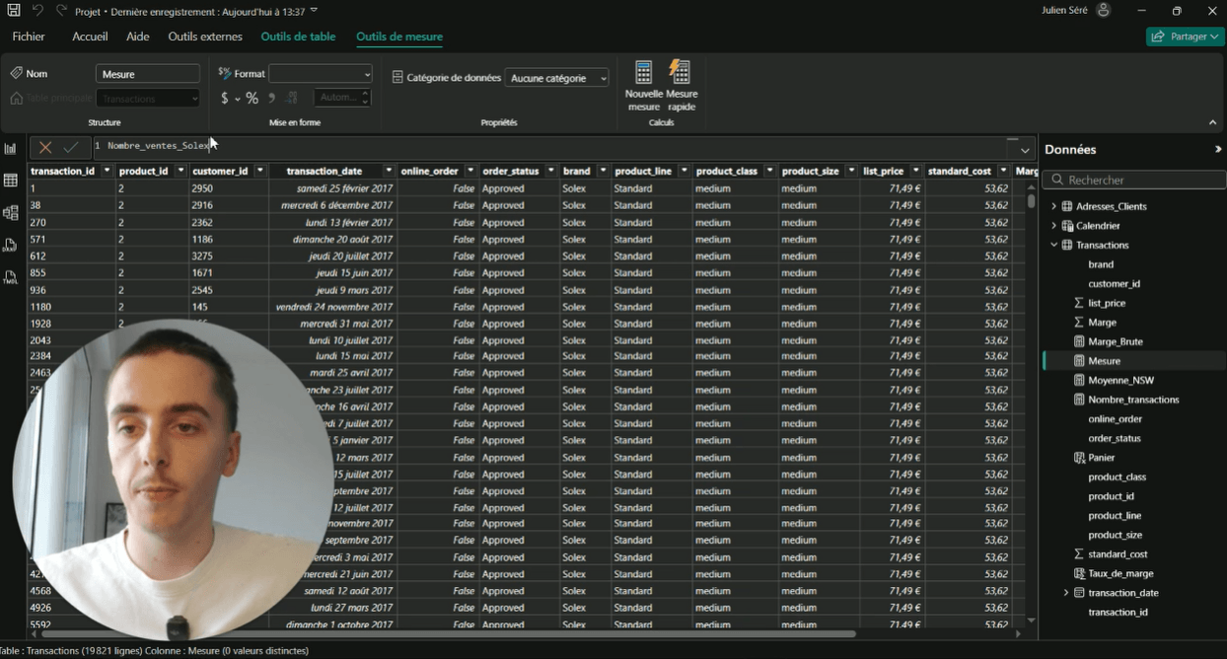Cancel the formula with the X icon

click(x=45, y=148)
